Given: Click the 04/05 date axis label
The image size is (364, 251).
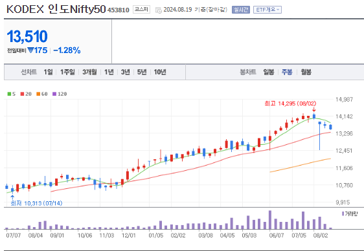Looking at the screenshot, I should pyautogui.click(x=227, y=235).
